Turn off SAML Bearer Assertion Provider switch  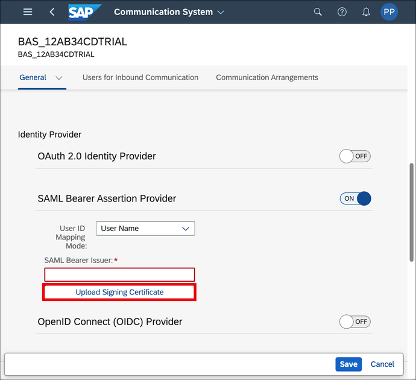point(355,198)
